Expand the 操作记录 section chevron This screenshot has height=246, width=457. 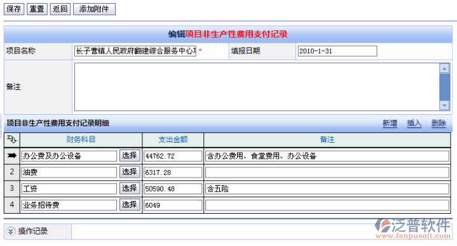coord(11,231)
